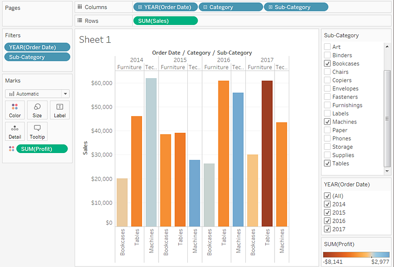Image resolution: width=394 pixels, height=267 pixels.
Task: Click the Columns shelf grid icon
Action: coord(80,7)
